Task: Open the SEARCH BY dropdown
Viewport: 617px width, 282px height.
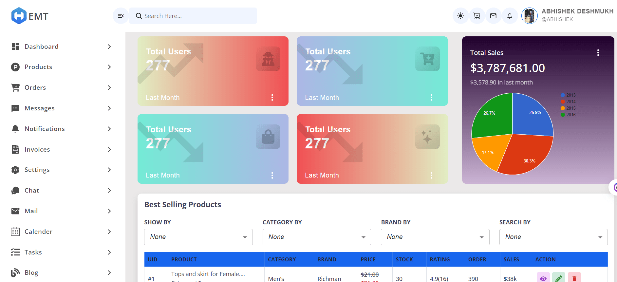Action: pos(553,237)
